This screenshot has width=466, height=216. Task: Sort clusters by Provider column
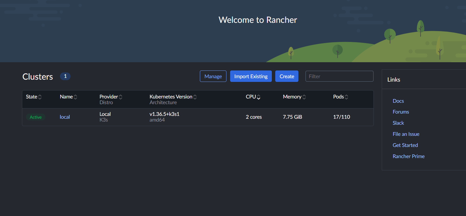tap(111, 97)
